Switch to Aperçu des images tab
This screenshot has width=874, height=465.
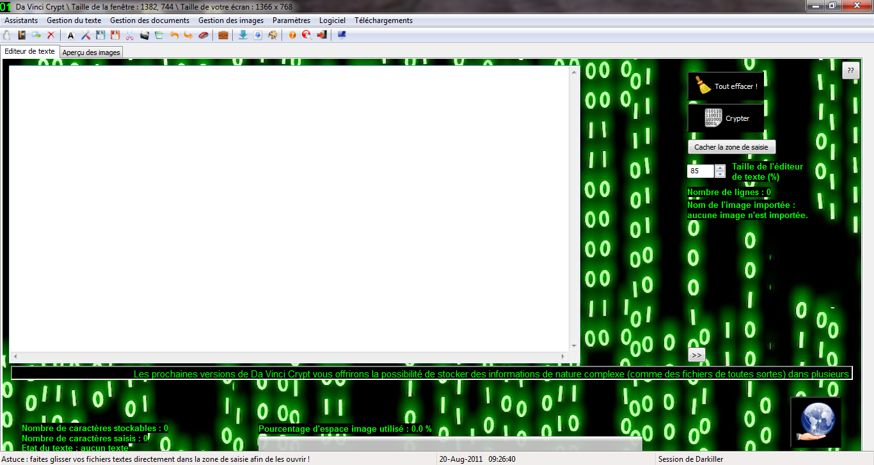pyautogui.click(x=91, y=52)
